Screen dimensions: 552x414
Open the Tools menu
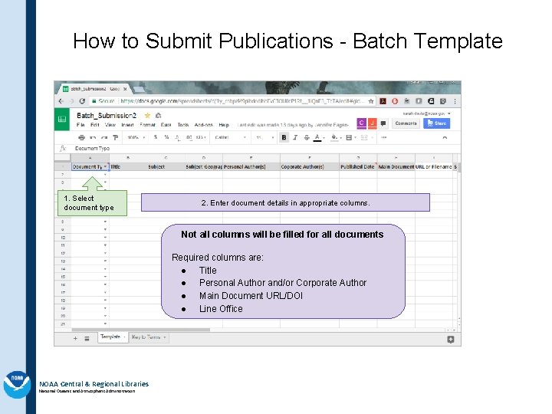click(x=183, y=125)
